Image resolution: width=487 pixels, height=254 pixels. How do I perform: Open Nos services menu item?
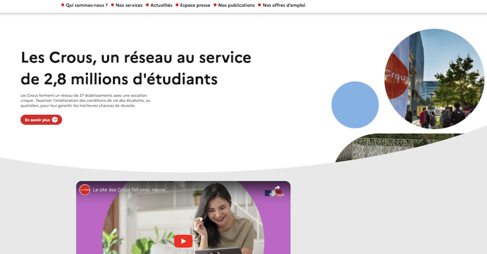point(129,5)
